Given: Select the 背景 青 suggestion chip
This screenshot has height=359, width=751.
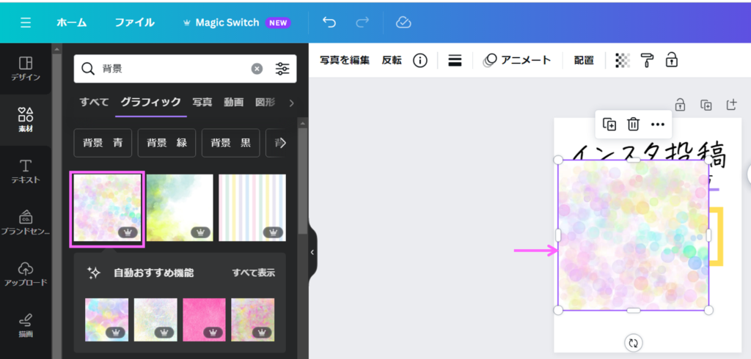Looking at the screenshot, I should (103, 144).
